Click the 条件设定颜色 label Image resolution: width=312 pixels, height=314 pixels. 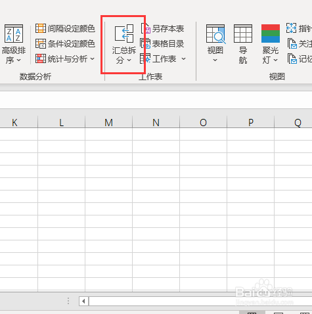(72, 44)
